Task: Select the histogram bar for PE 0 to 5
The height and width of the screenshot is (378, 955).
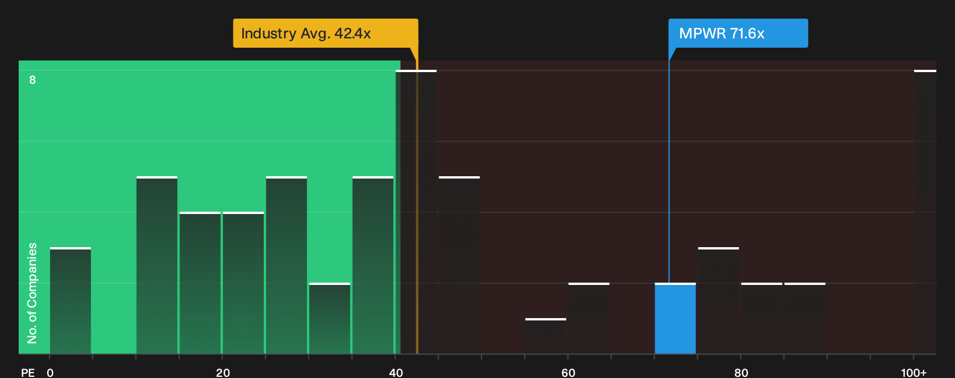Action: click(x=70, y=301)
